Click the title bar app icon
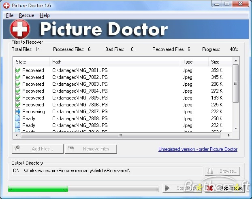 (6, 5)
